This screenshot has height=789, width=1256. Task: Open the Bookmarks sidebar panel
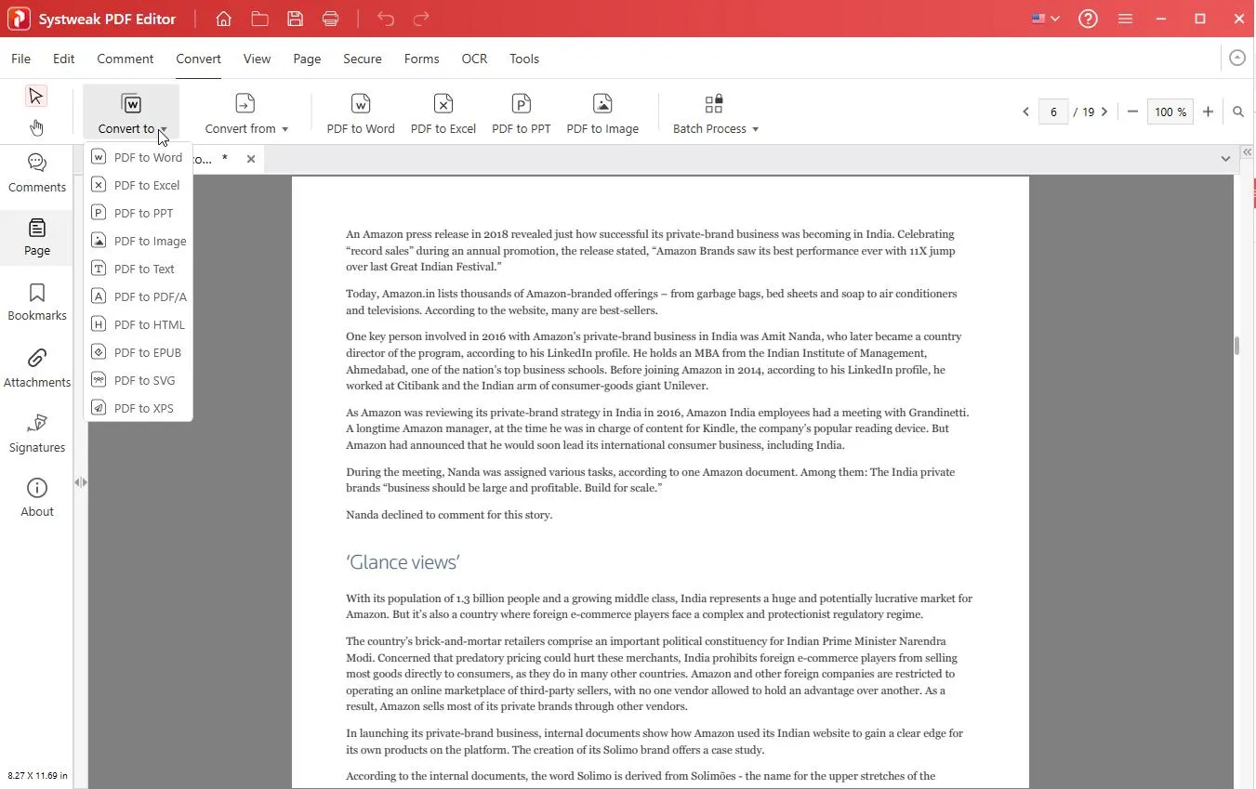pos(37,302)
